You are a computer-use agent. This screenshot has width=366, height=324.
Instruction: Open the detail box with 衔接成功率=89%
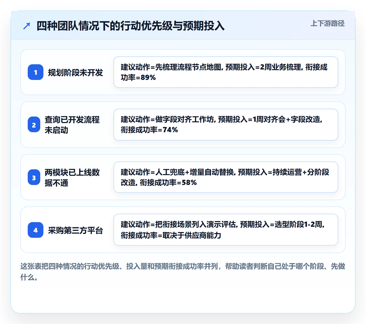(226, 72)
